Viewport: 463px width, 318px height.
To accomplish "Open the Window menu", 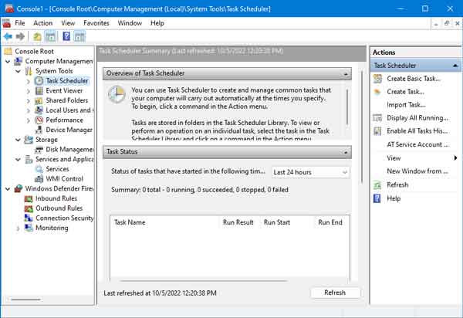I will 130,23.
